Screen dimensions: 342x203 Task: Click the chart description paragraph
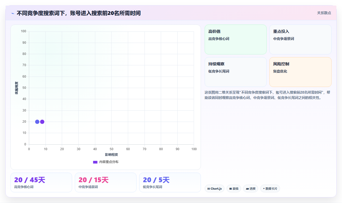tap(268, 95)
